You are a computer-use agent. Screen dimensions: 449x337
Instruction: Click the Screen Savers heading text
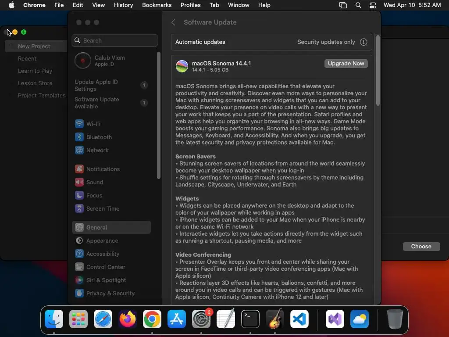click(x=195, y=157)
